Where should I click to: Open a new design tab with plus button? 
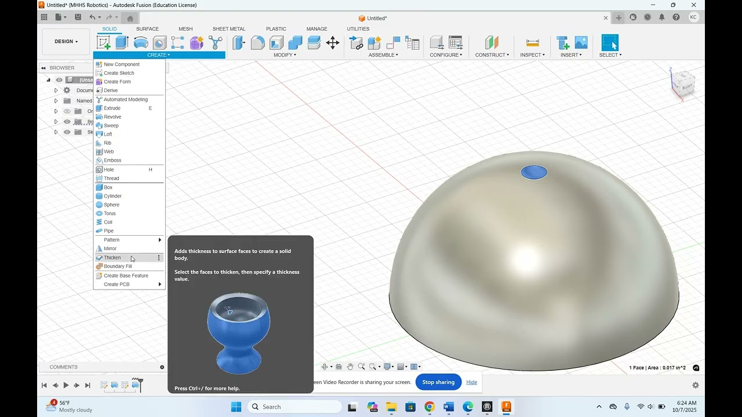click(619, 18)
